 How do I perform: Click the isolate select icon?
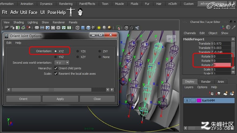click(118, 28)
